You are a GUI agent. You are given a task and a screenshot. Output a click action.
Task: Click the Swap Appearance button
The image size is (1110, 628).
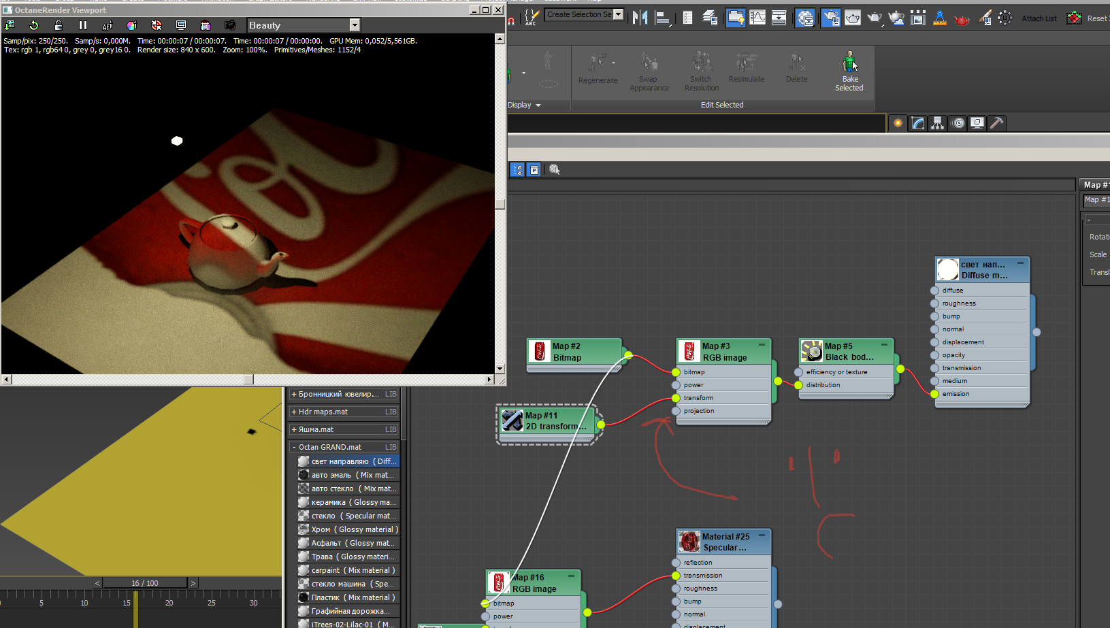pyautogui.click(x=649, y=71)
